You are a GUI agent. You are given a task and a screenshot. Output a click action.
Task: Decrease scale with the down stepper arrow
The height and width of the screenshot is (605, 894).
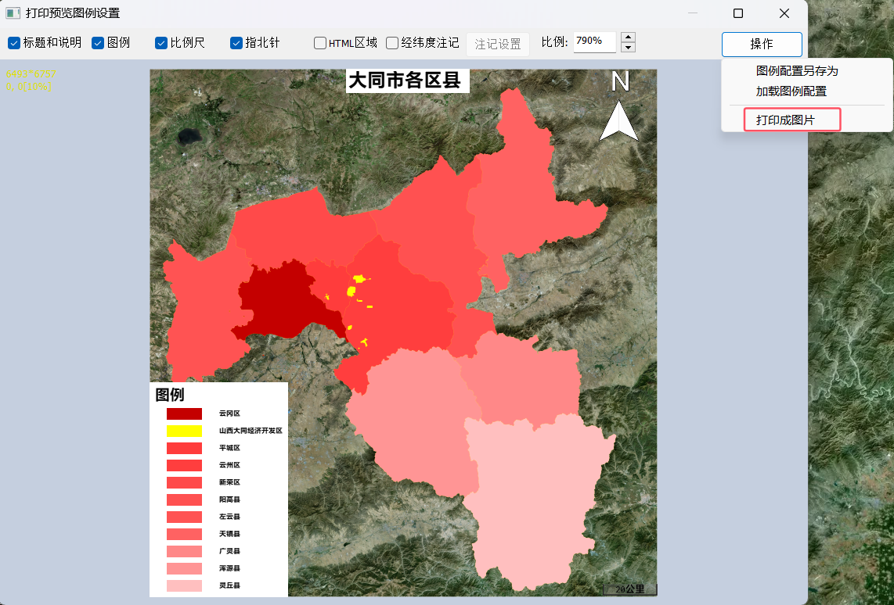click(x=628, y=48)
